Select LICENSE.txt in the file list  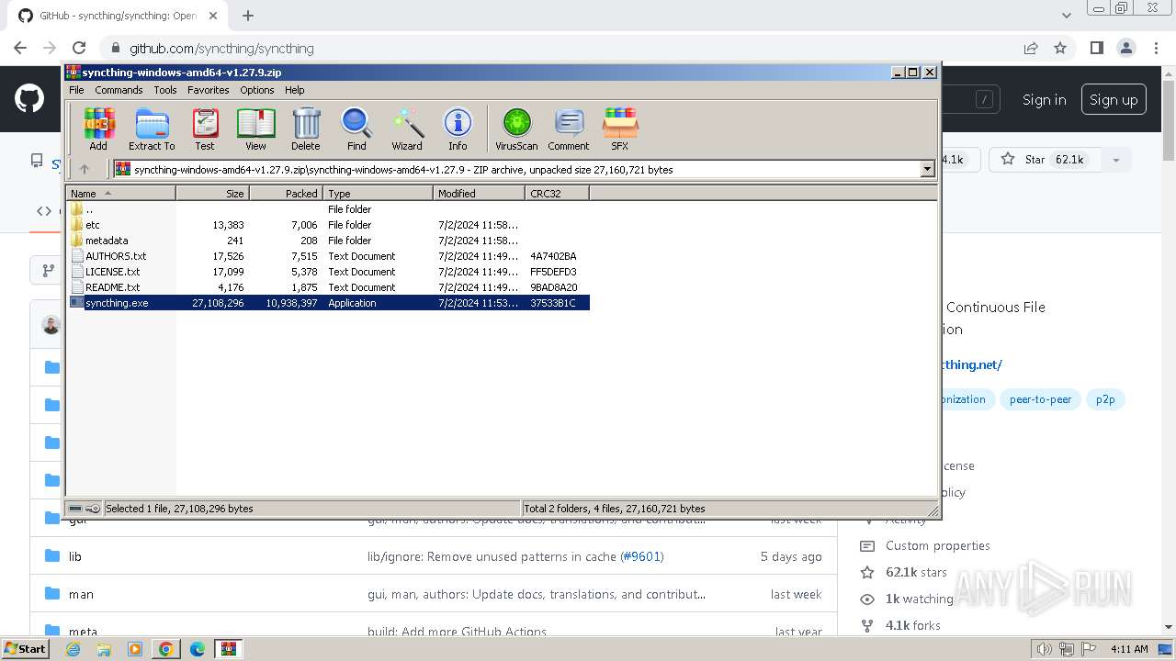tap(329, 272)
